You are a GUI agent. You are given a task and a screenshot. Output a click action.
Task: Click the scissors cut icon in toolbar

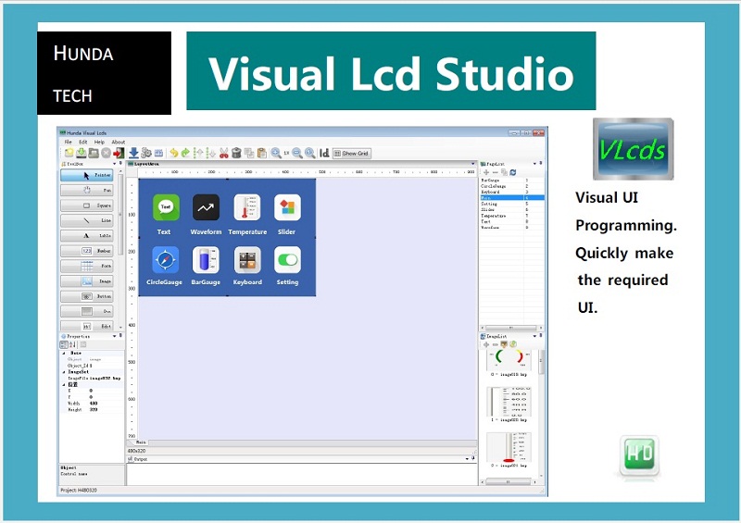[x=224, y=153]
